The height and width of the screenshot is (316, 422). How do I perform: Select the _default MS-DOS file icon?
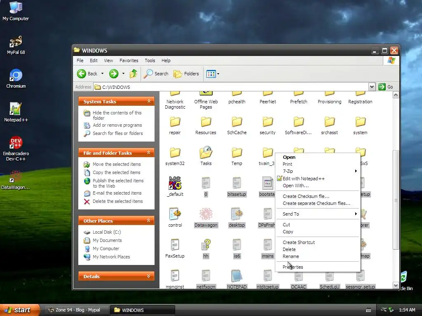tap(175, 187)
